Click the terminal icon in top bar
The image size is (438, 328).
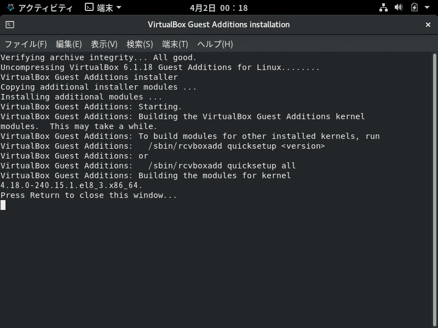tap(89, 8)
